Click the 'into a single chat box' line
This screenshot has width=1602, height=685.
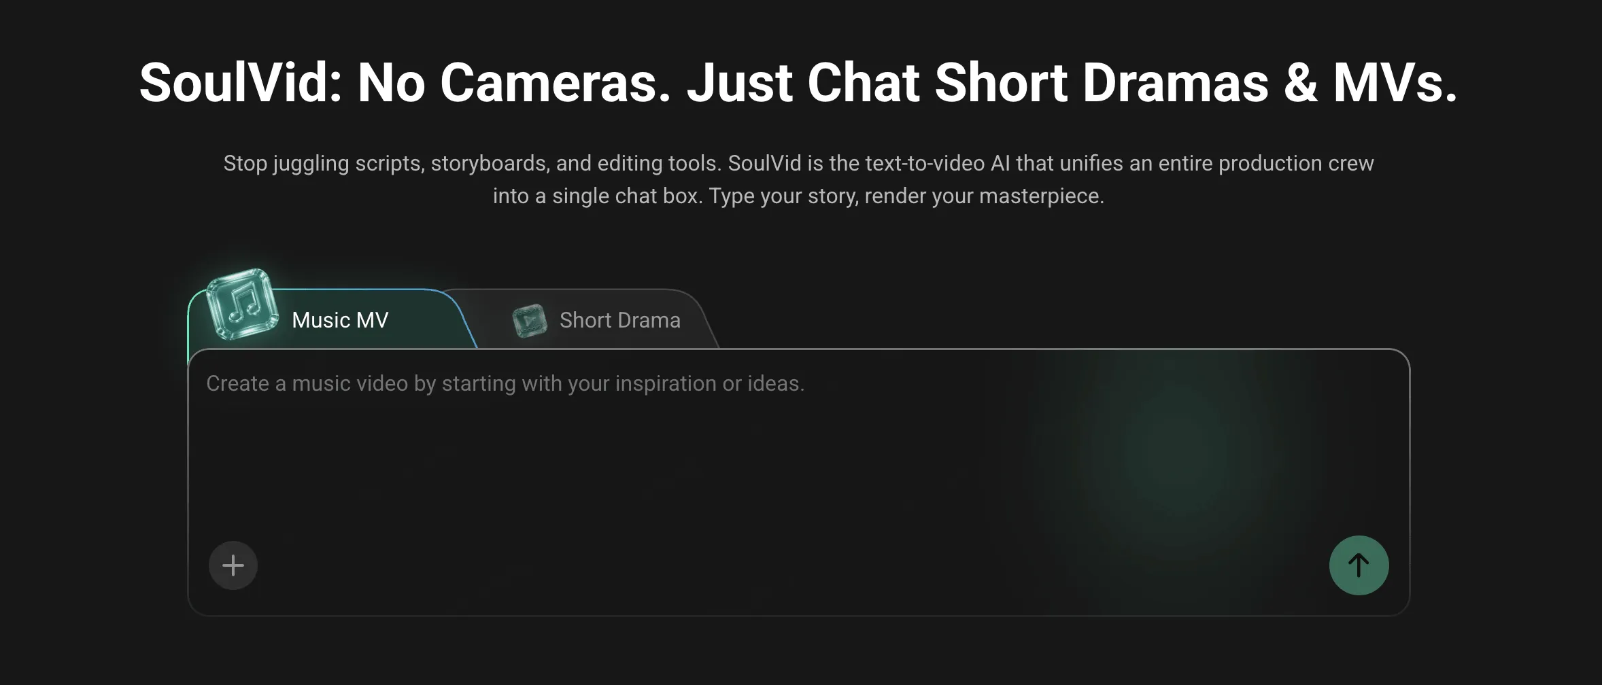click(x=798, y=196)
